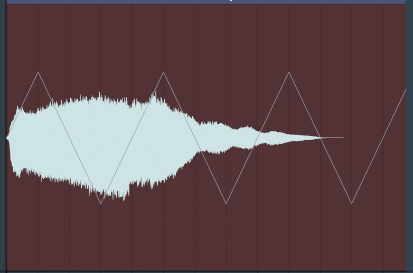Click the thin flat tail ending the waveform
This screenshot has height=273, width=413.
coord(332,138)
